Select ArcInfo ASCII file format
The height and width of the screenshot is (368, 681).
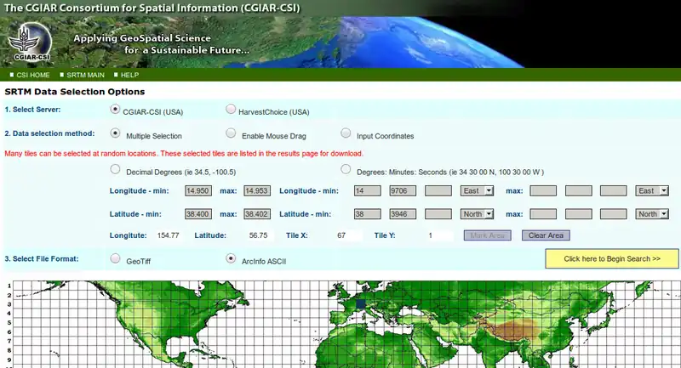(231, 258)
